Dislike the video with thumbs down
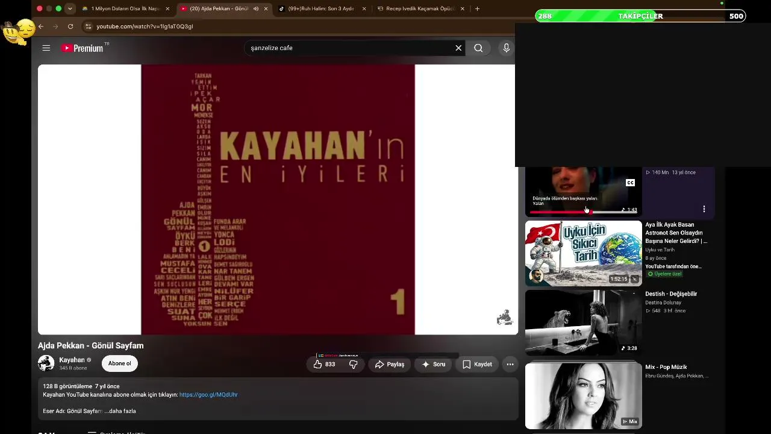Image resolution: width=771 pixels, height=434 pixels. click(x=354, y=364)
